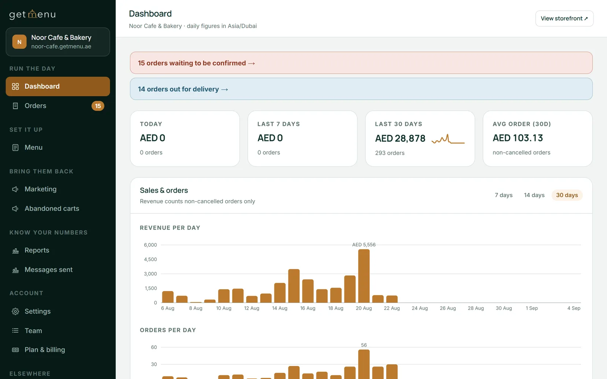Click the Messages sent chart icon
Image resolution: width=607 pixels, height=379 pixels.
[15, 270]
